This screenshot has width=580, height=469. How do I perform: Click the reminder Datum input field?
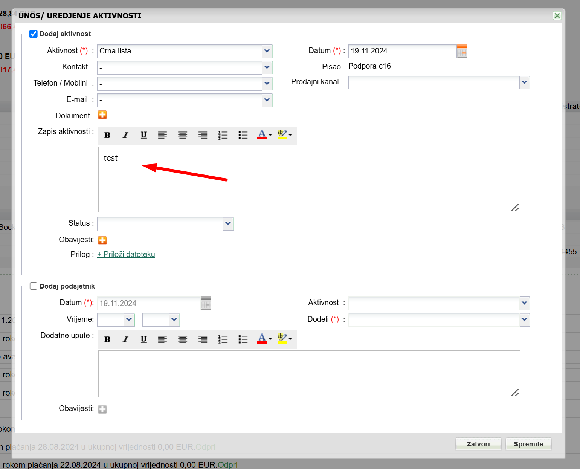(x=149, y=303)
